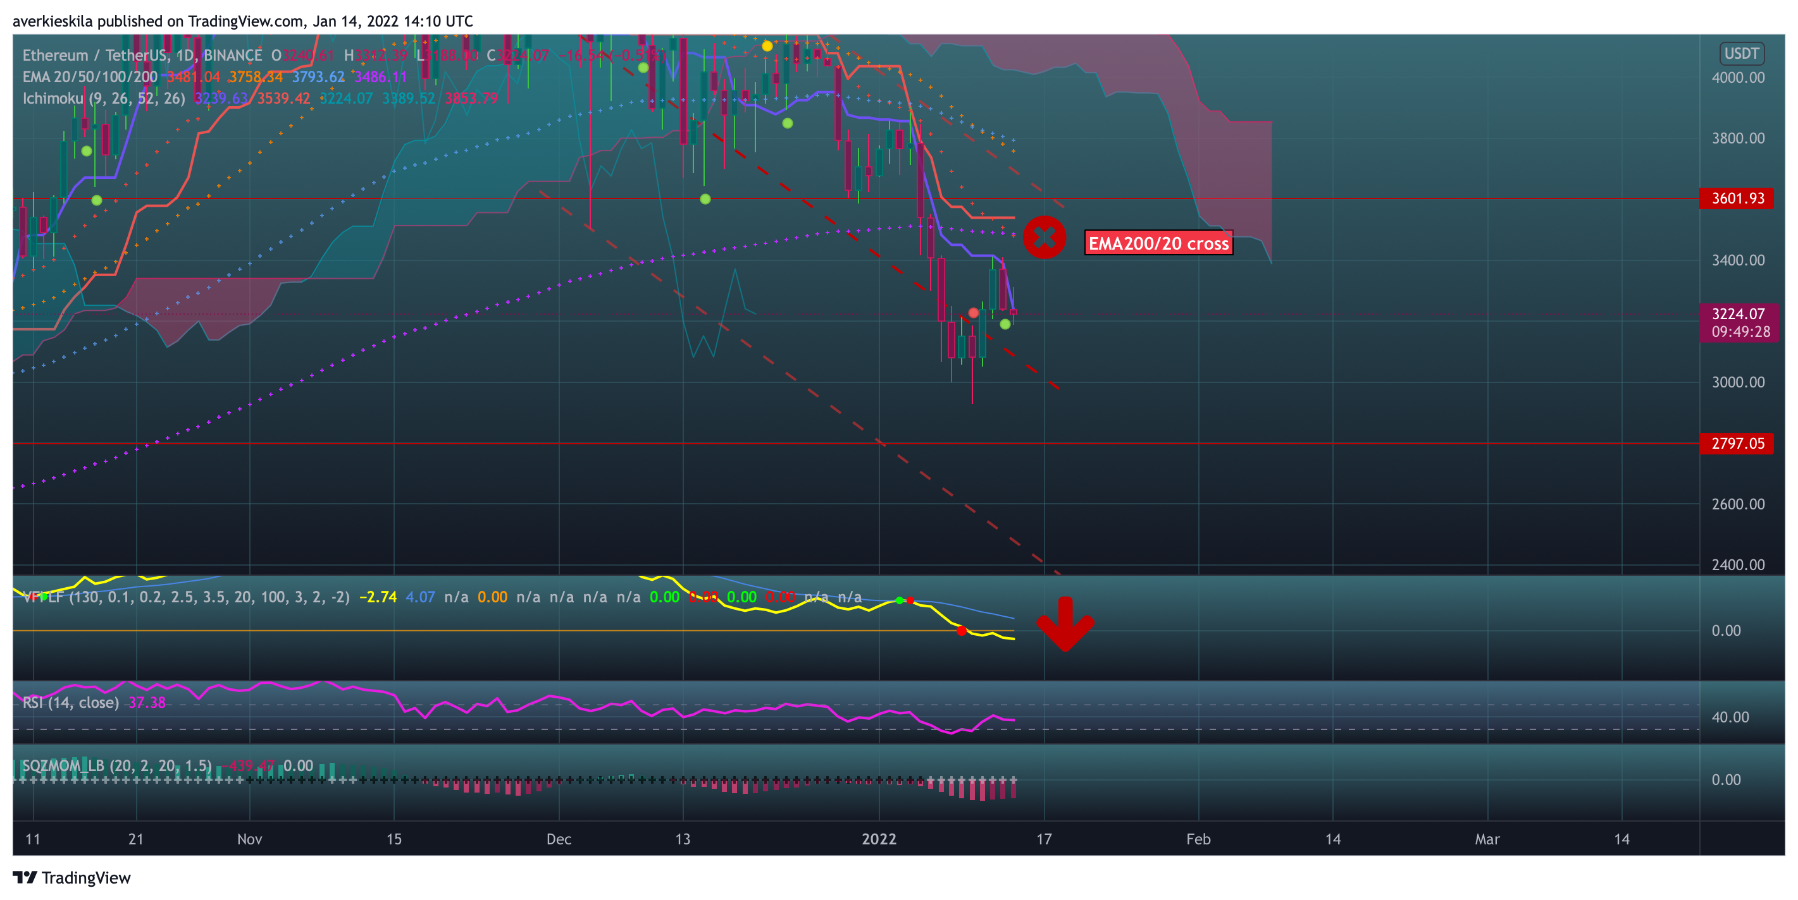Click EMA value 3486.11

coord(380,76)
